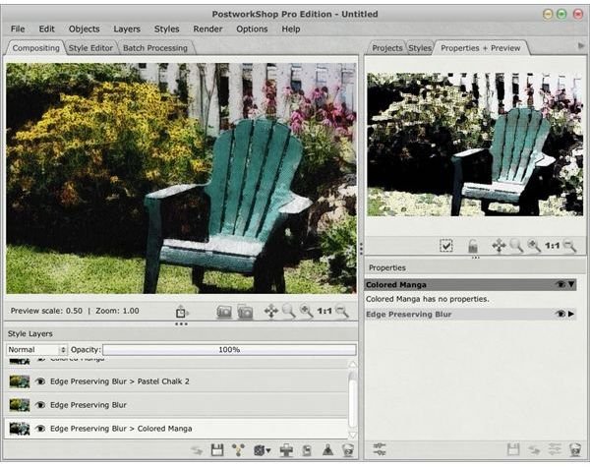Click the Preview scale: 0.50 status text
The image size is (590, 467).
(46, 311)
